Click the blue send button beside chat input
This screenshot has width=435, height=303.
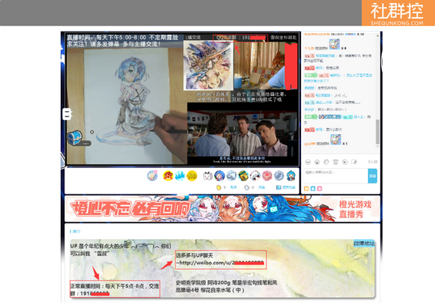(x=373, y=176)
